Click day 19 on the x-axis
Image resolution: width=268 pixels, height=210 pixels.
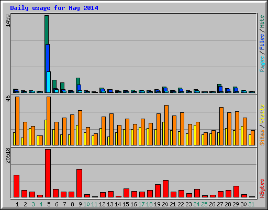point(157,204)
